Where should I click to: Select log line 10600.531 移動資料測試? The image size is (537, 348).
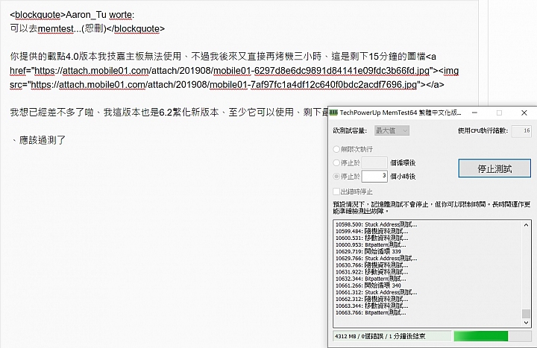(x=372, y=238)
